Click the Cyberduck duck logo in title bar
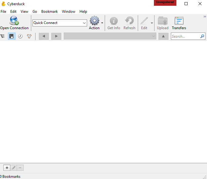The image size is (207, 179). pos(4,4)
